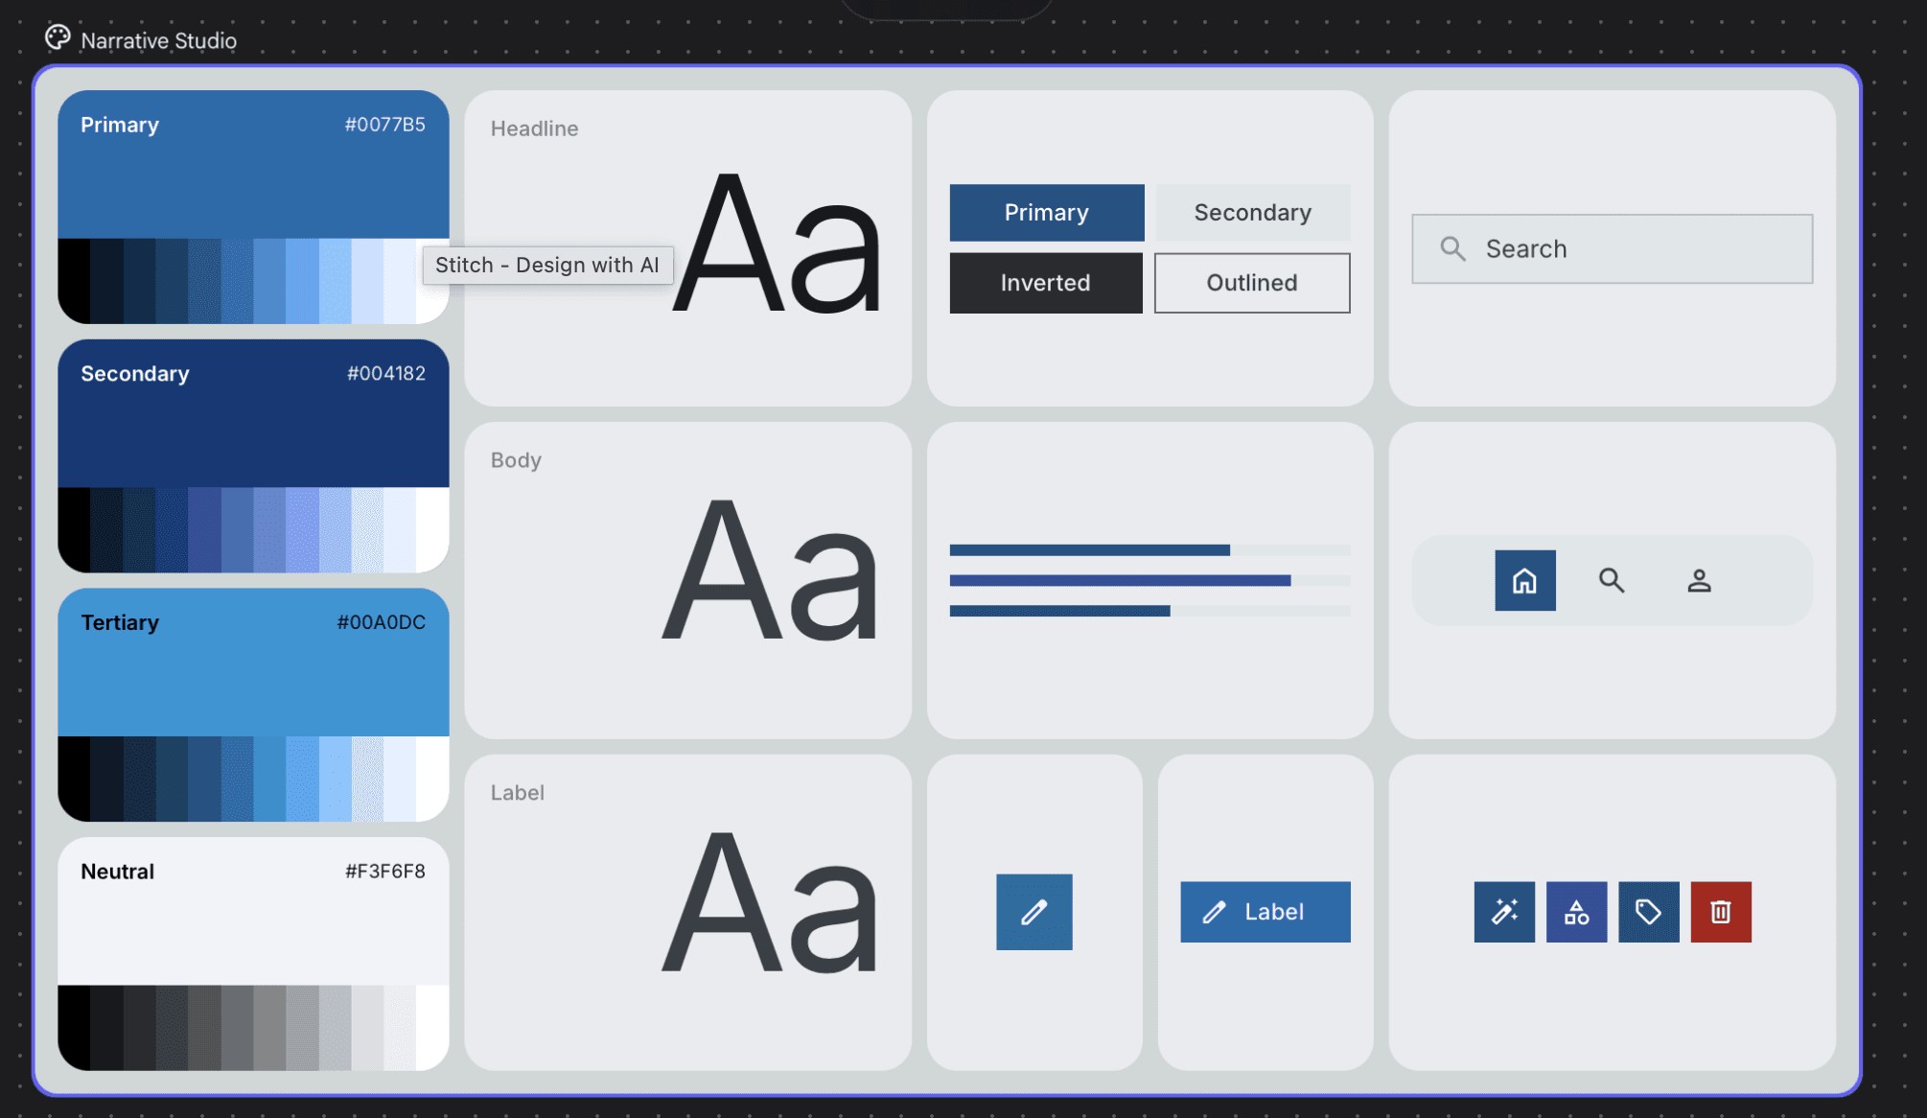Click the search icon in navigation bar
1927x1118 pixels.
pos(1612,580)
